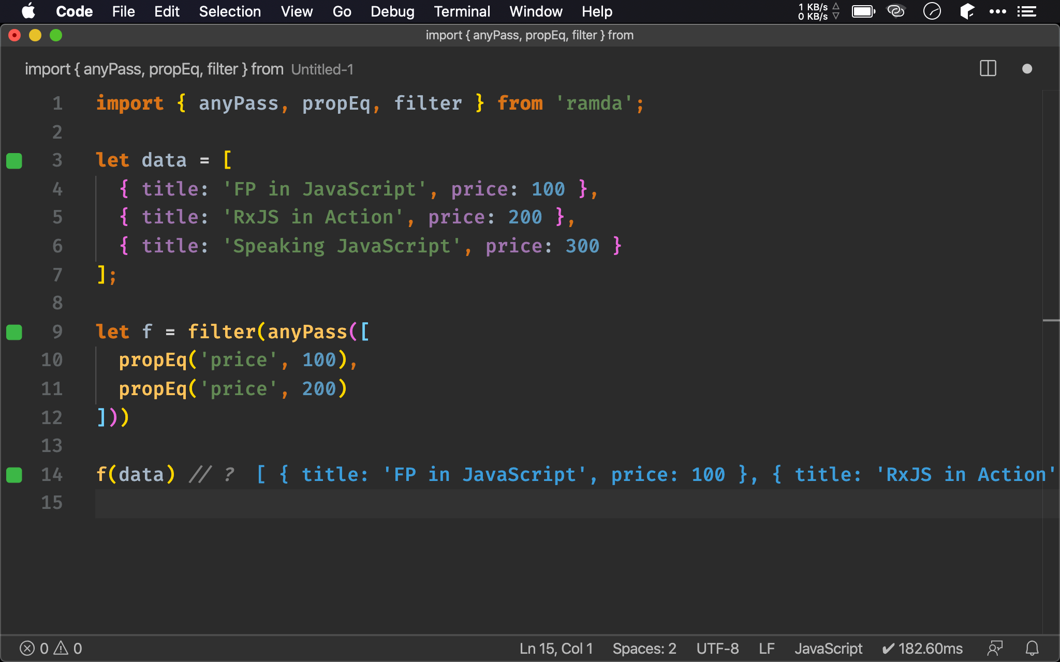Click the Quokka 182.60ms timing status
This screenshot has width=1060, height=662.
(922, 649)
